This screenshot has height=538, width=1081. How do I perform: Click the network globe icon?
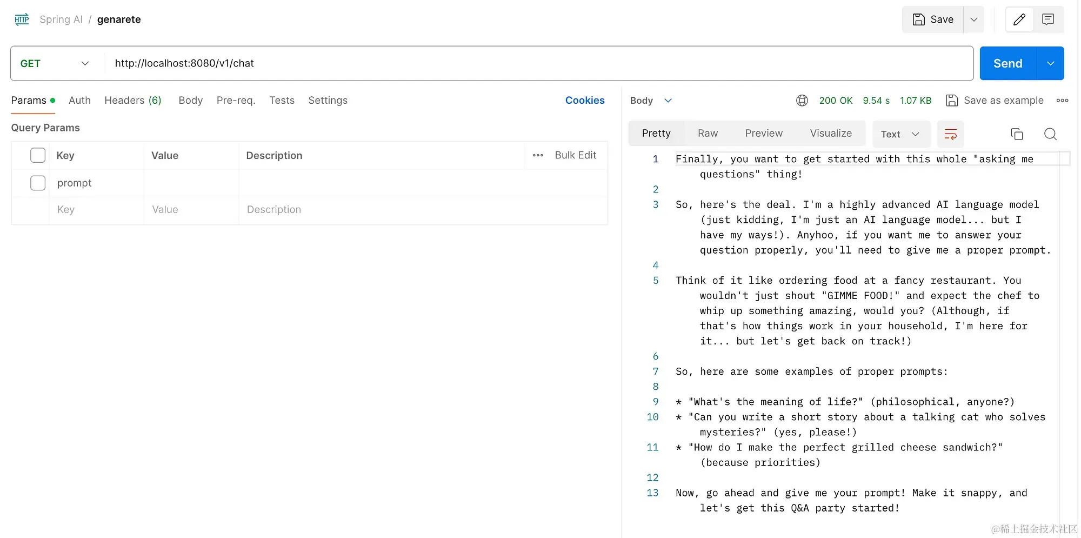(x=802, y=101)
